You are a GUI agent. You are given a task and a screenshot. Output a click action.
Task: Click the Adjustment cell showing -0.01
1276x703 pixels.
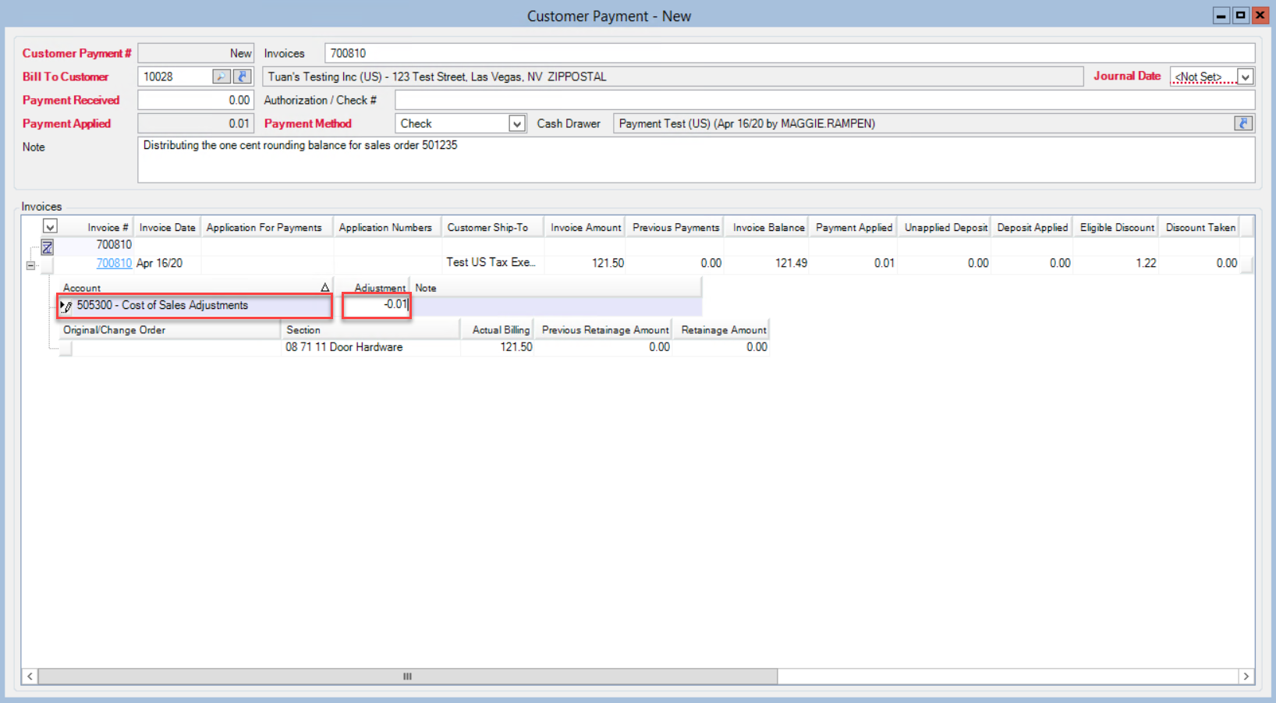coord(377,305)
